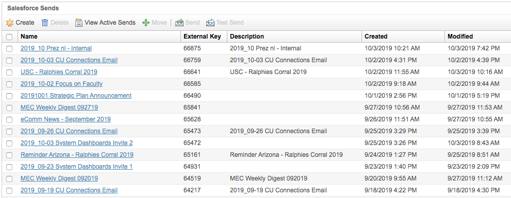Open the 2019_10-02 Focus on Faculty link
The height and width of the screenshot is (198, 511).
click(x=61, y=84)
